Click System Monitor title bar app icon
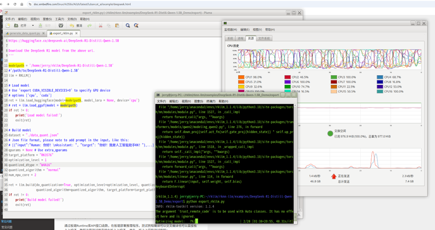Viewport: 435px width, 230px height. pos(226,23)
